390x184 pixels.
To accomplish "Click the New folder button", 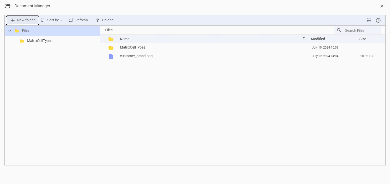I will click(x=22, y=20).
